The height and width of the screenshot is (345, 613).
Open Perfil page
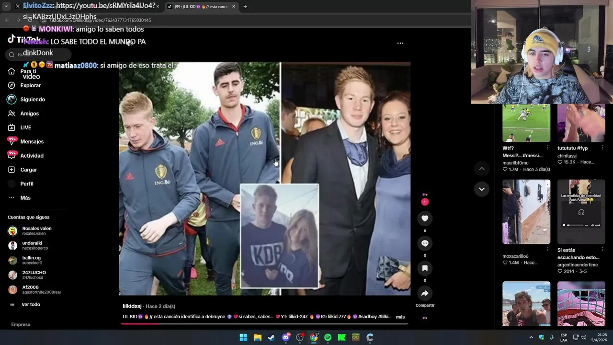(x=21, y=184)
